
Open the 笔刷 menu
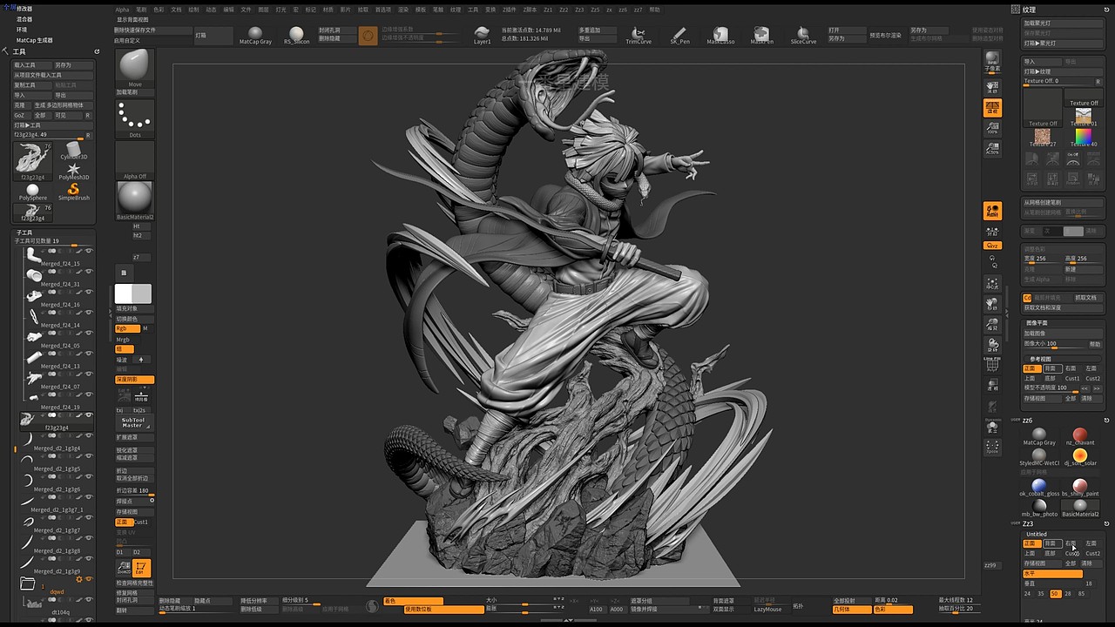[x=141, y=10]
